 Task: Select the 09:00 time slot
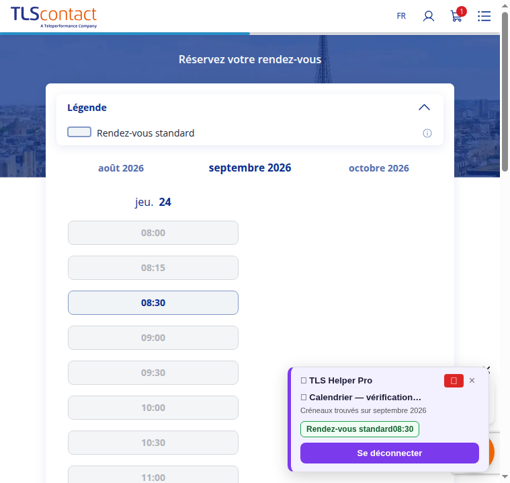point(153,338)
